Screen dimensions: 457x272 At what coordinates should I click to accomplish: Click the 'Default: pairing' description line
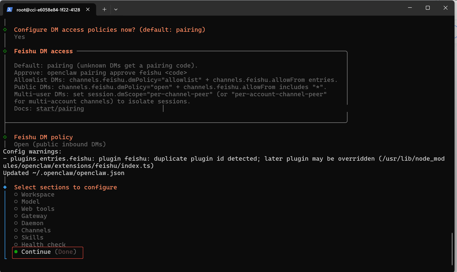coord(106,66)
